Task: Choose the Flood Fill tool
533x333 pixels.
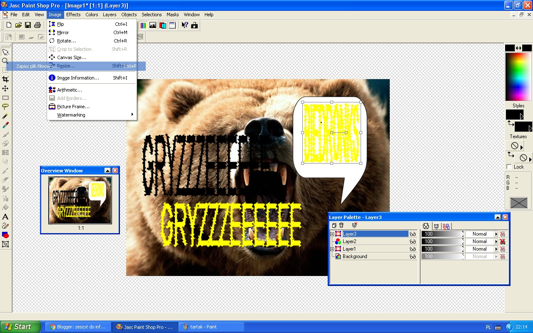Action: 5,207
